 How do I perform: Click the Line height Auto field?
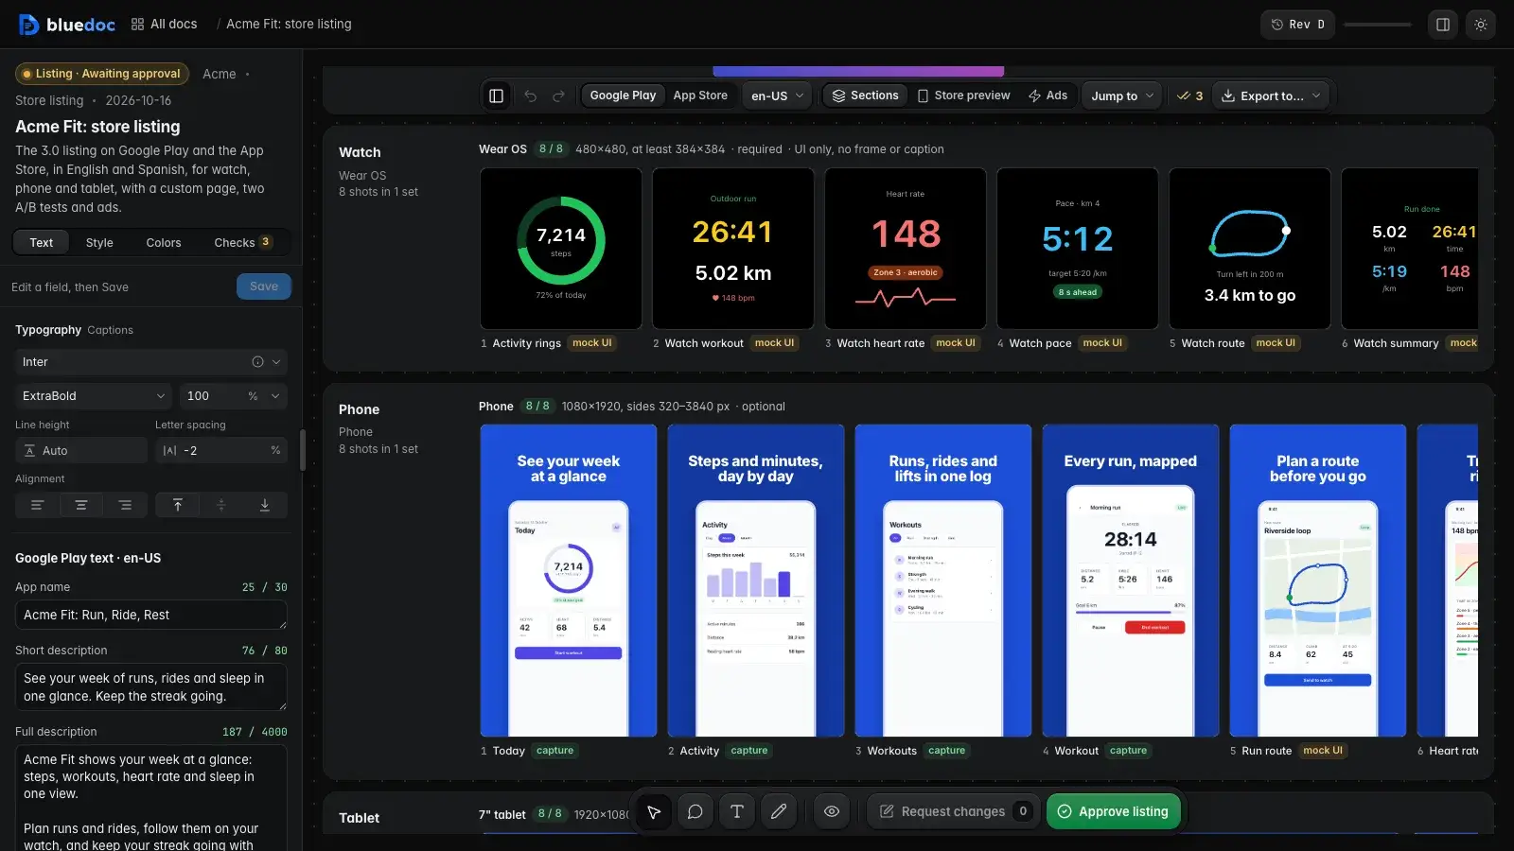[81, 451]
